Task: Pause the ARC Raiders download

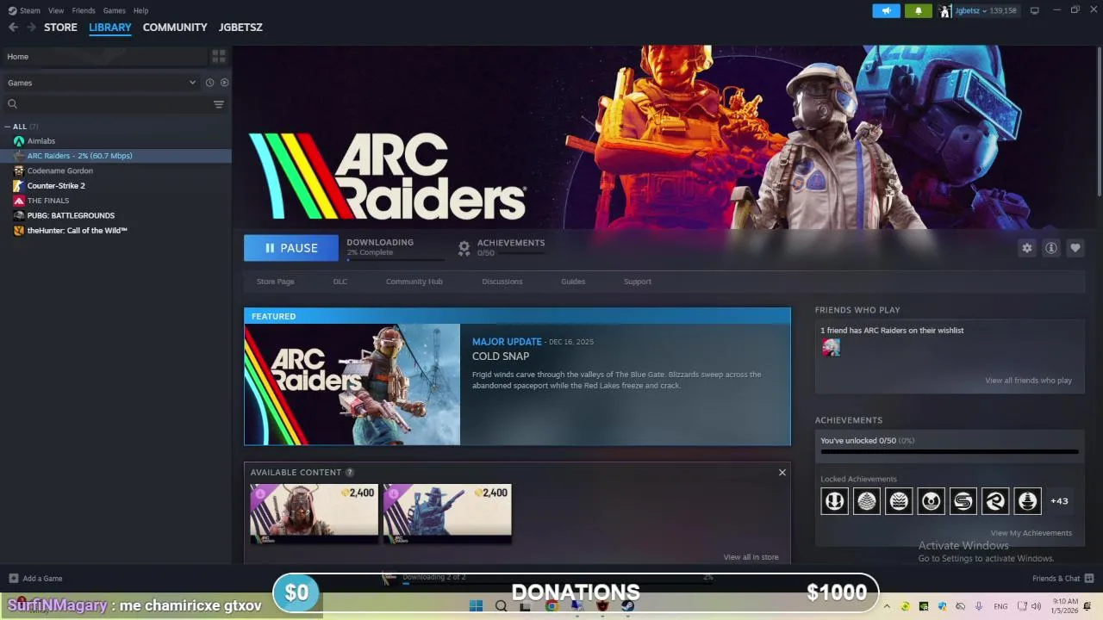Action: click(291, 248)
